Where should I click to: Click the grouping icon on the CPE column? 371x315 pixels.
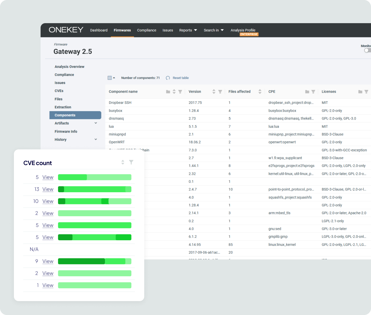[x=307, y=91]
